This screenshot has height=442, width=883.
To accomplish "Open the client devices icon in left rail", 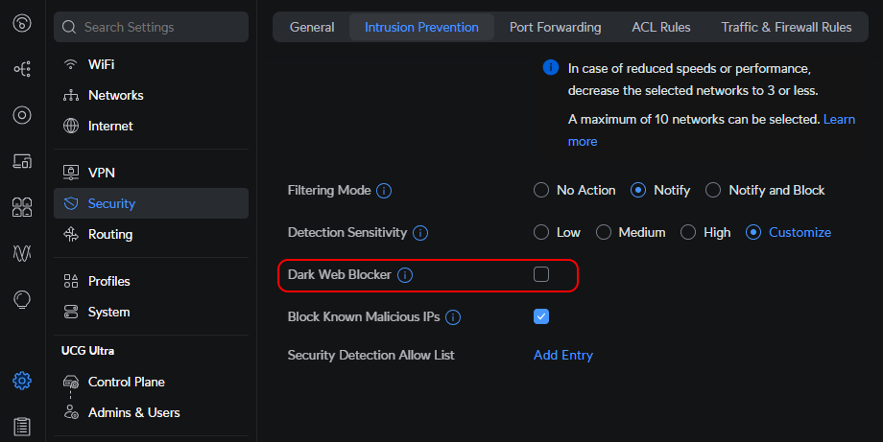I will pyautogui.click(x=22, y=161).
